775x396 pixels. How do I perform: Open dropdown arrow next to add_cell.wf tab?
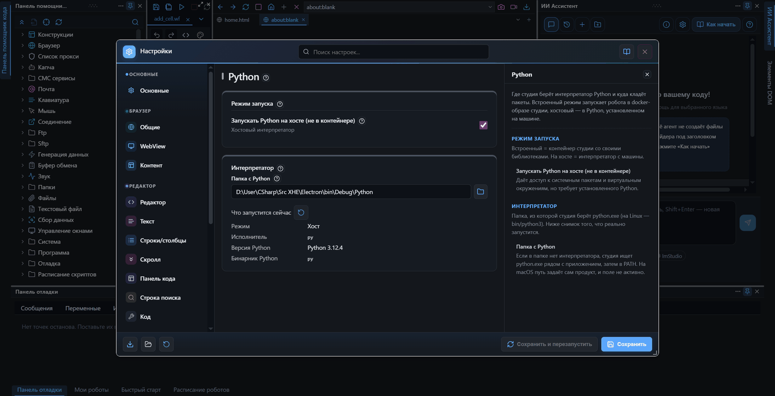click(x=201, y=19)
